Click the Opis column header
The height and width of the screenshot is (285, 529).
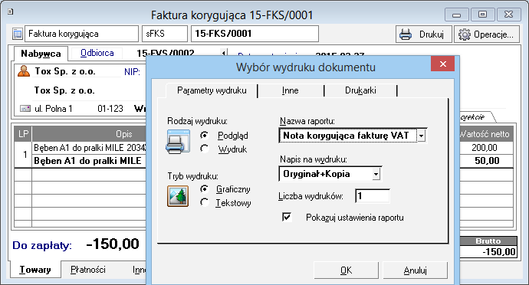89,134
